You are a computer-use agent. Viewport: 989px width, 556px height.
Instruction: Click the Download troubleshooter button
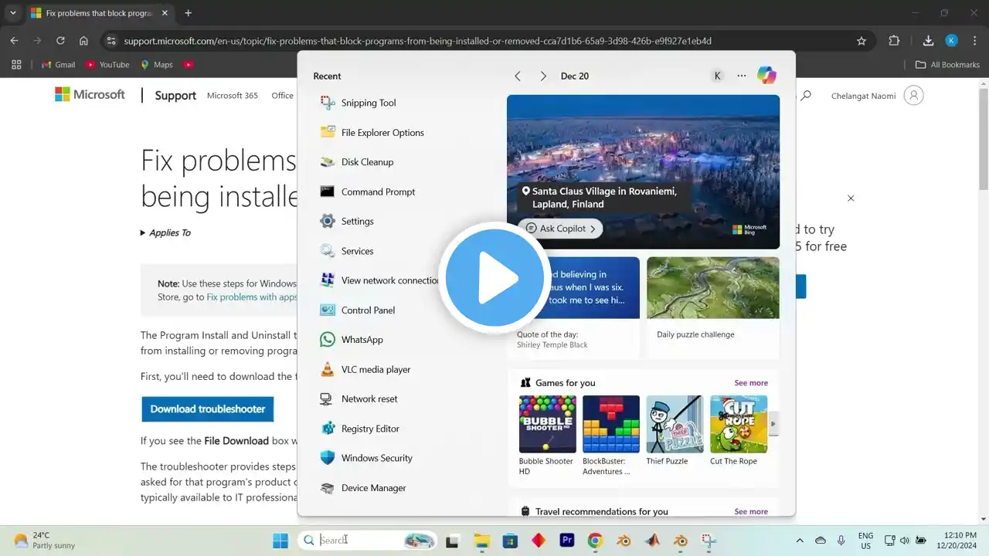coord(208,409)
